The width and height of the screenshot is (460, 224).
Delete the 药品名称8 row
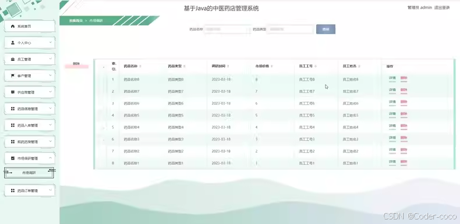[x=404, y=78]
